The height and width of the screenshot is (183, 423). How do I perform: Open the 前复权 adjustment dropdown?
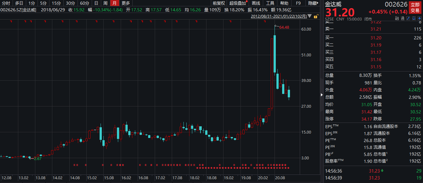219,3
